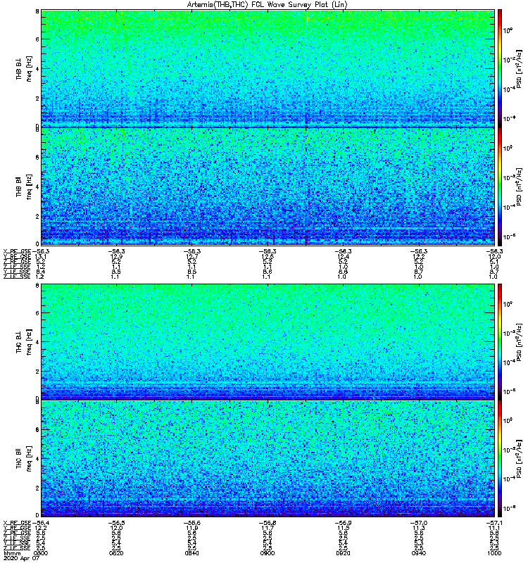Viewport: 528px width, 563px height.
Task: Click the "-57.1" X position value
Action: pyautogui.click(x=494, y=523)
